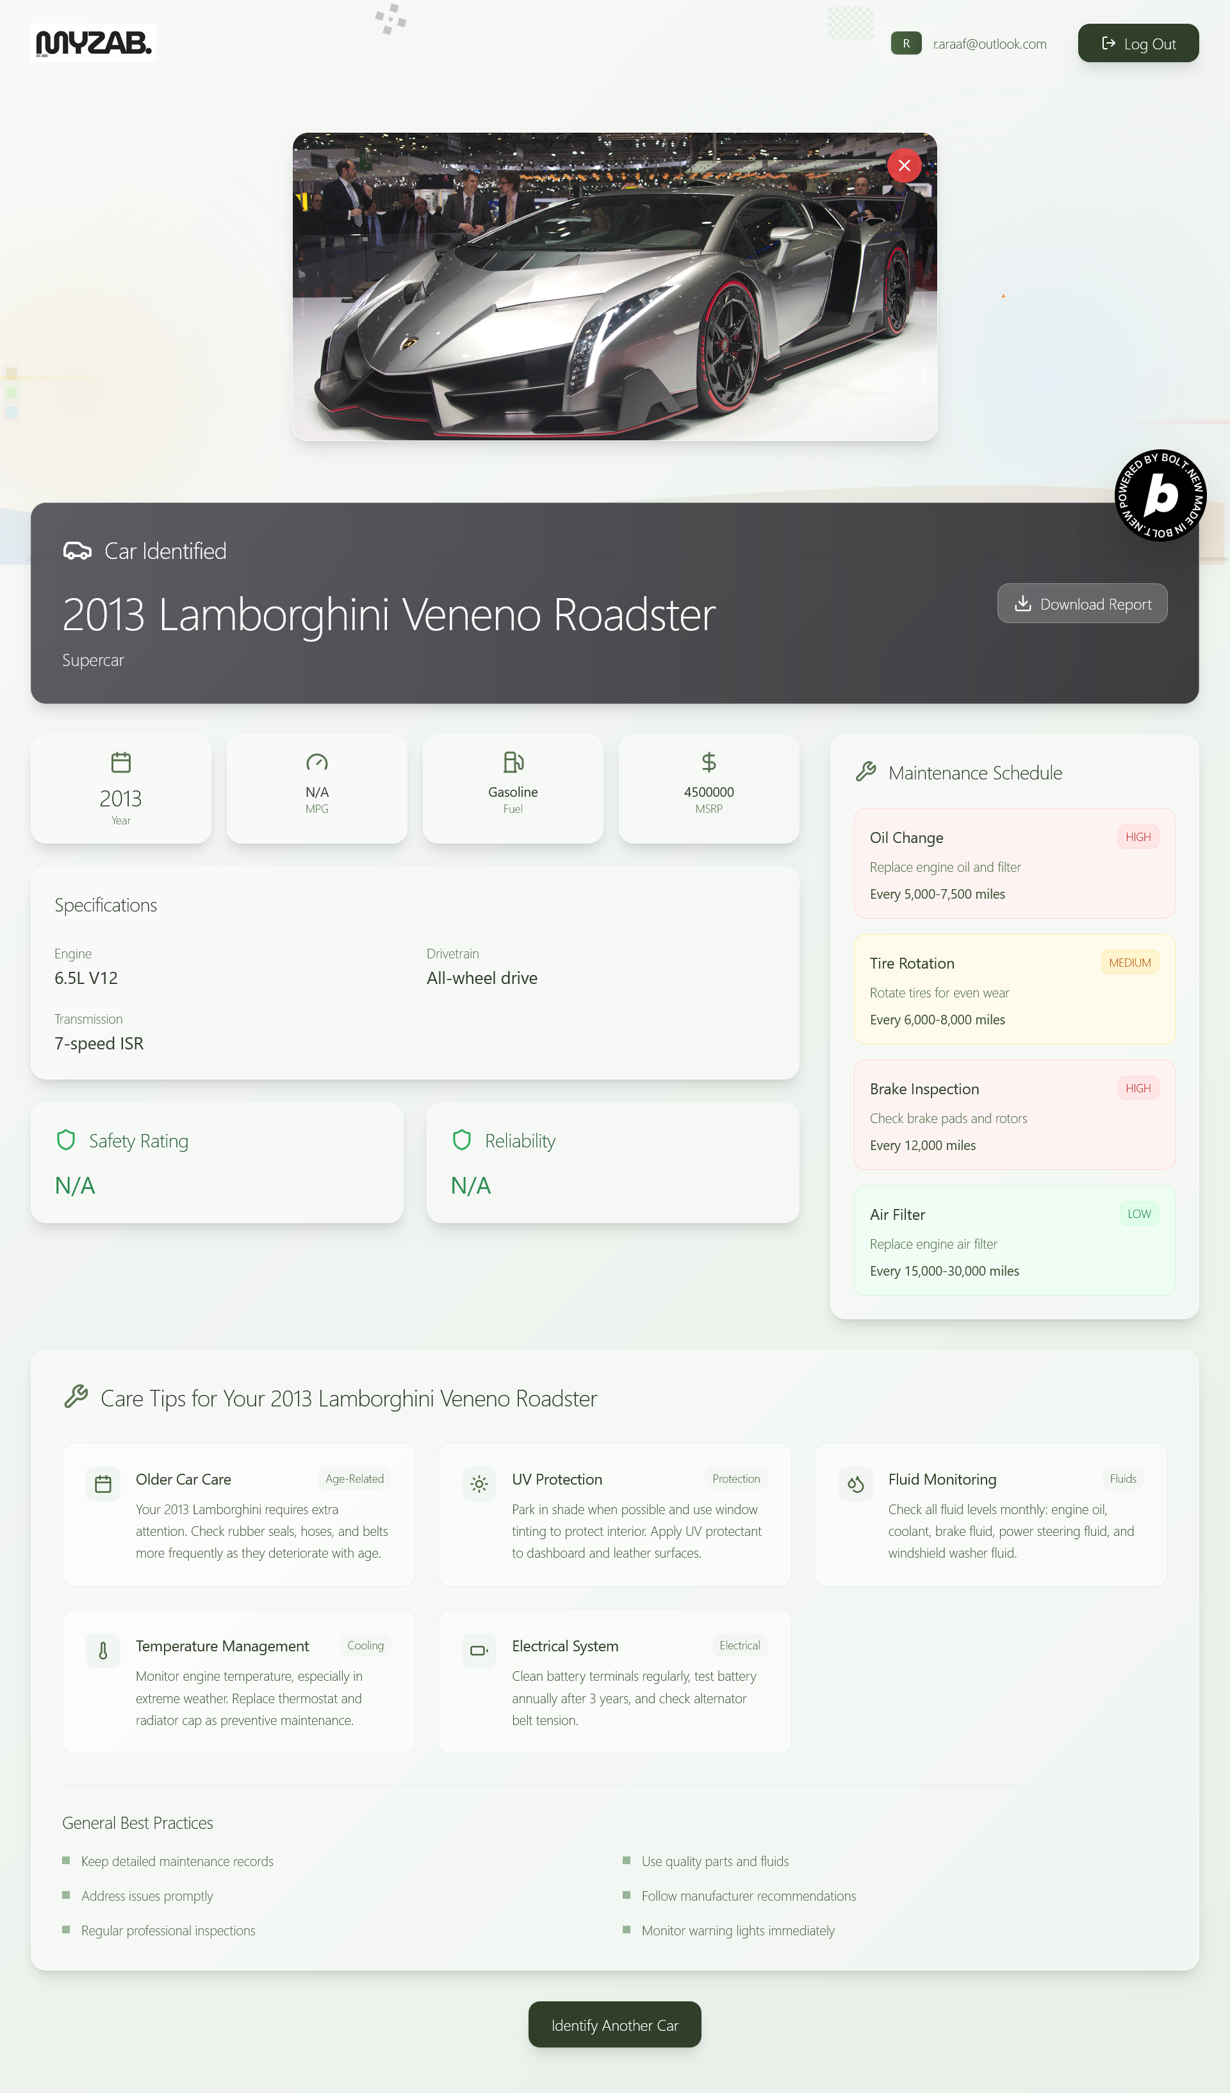
Task: Click the thermometer icon on Temperature Management
Action: click(103, 1650)
